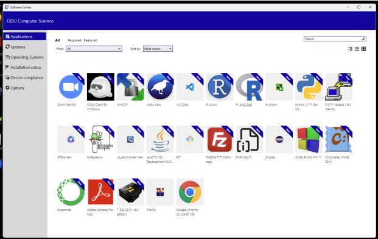Screen dimensions: 378x239
Task: Switch to tile grid view icon
Action: tap(363, 49)
